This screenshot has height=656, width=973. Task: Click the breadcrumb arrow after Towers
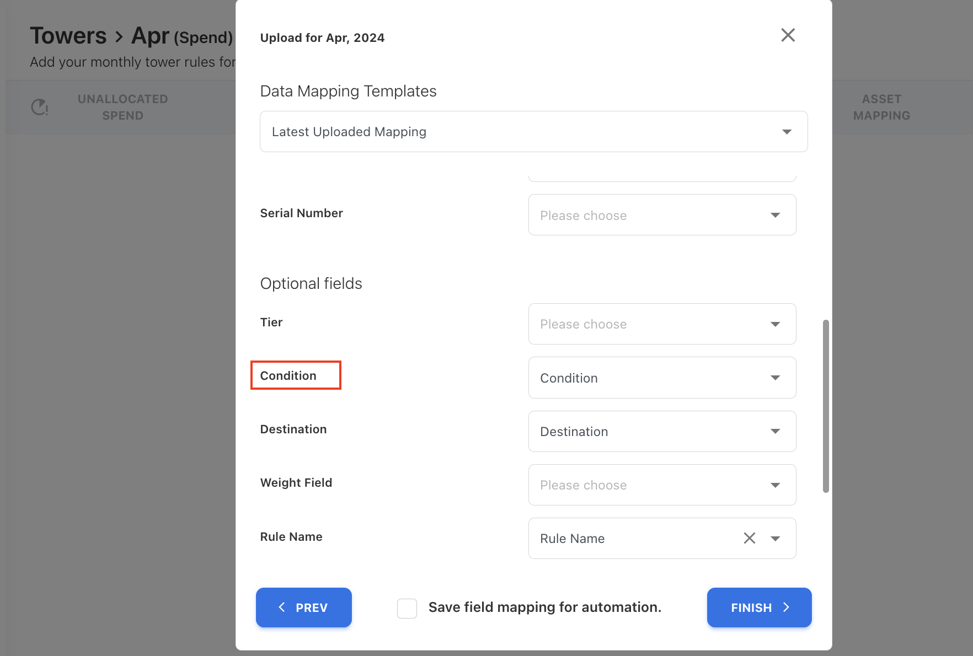[119, 37]
